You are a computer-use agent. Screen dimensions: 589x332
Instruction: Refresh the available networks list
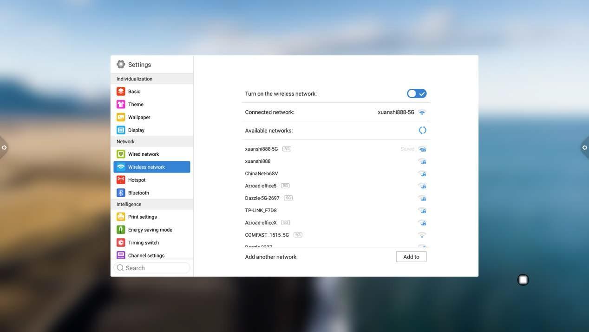click(x=422, y=130)
